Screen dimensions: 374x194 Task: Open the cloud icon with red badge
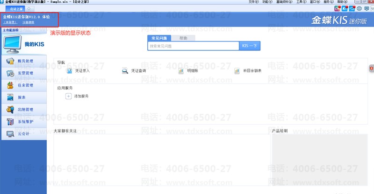pyautogui.click(x=352, y=9)
